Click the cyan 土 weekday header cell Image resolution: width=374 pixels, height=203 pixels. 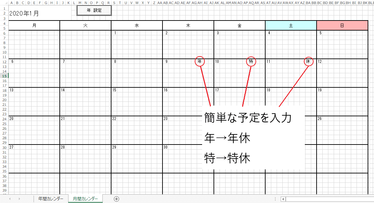291,25
